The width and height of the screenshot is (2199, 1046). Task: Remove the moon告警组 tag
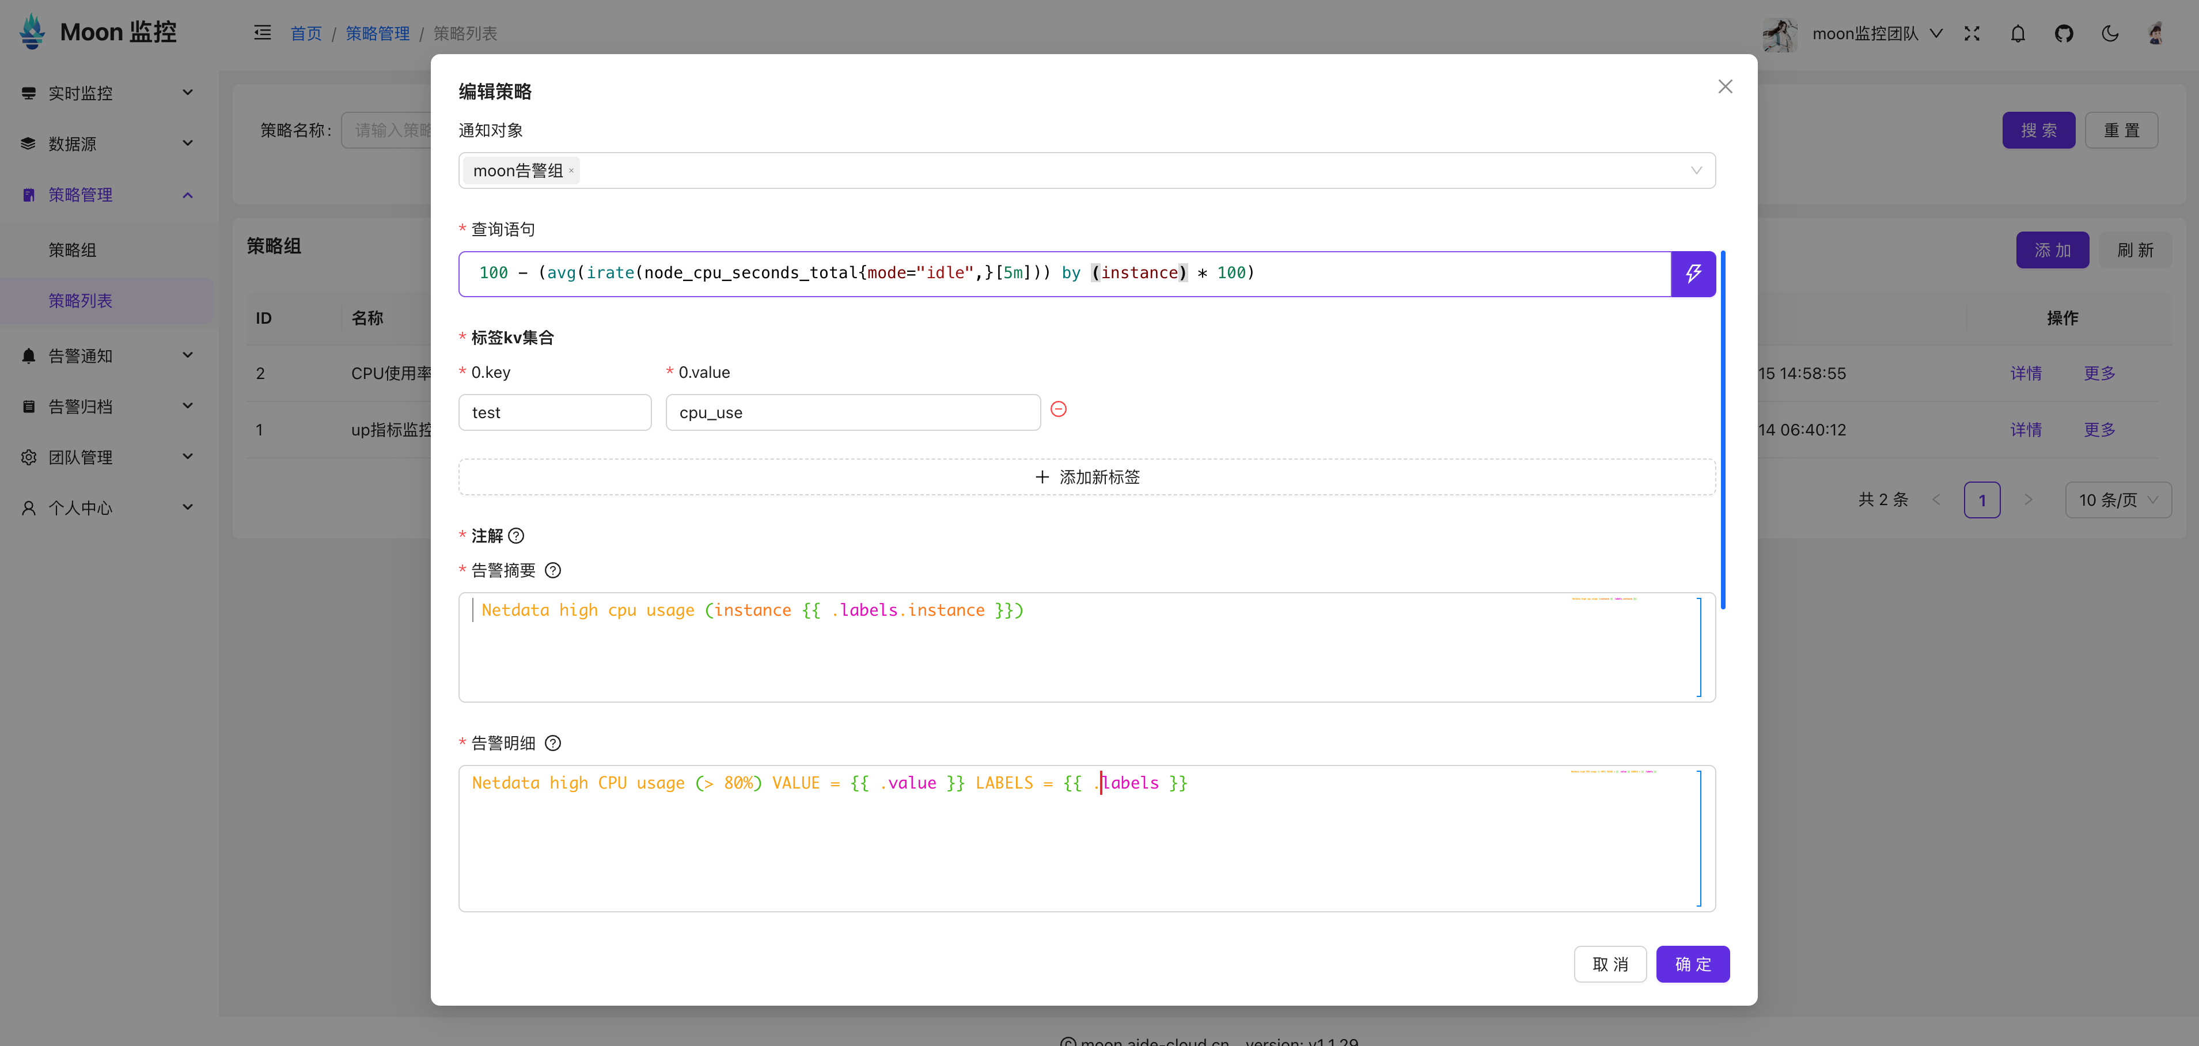(571, 170)
